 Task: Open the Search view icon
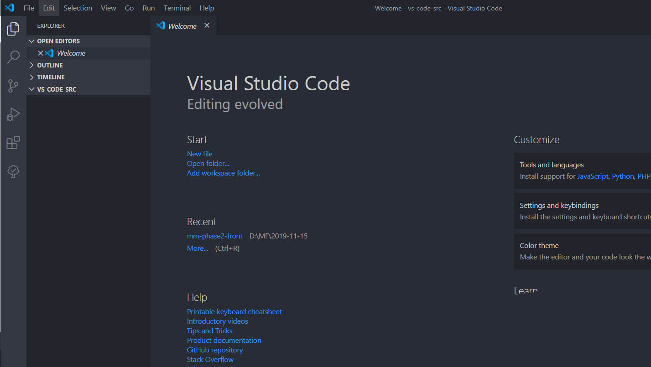click(x=13, y=57)
